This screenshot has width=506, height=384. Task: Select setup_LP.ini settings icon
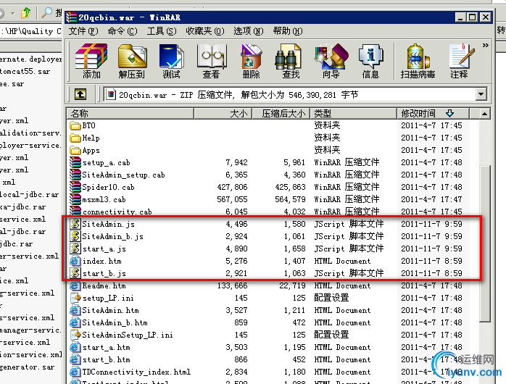coord(75,298)
